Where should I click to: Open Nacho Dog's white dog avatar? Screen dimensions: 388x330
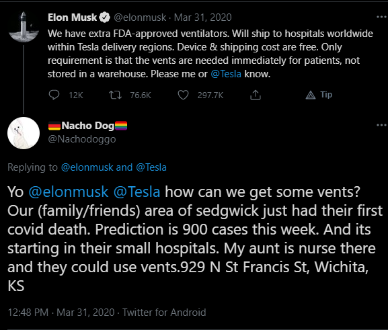(24, 133)
